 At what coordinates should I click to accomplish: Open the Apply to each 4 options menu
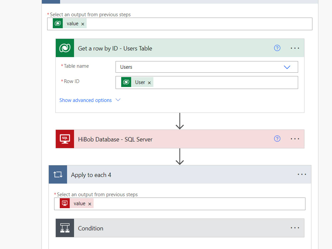coord(302,175)
